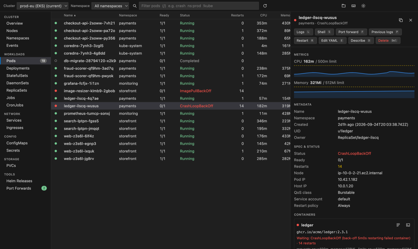Click the Shell button
Viewport: 418px width, 249px height.
click(324, 32)
